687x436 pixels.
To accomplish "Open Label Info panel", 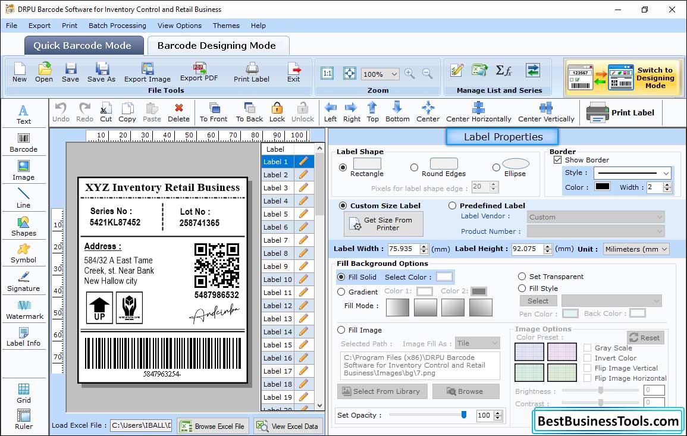I will coord(24,337).
